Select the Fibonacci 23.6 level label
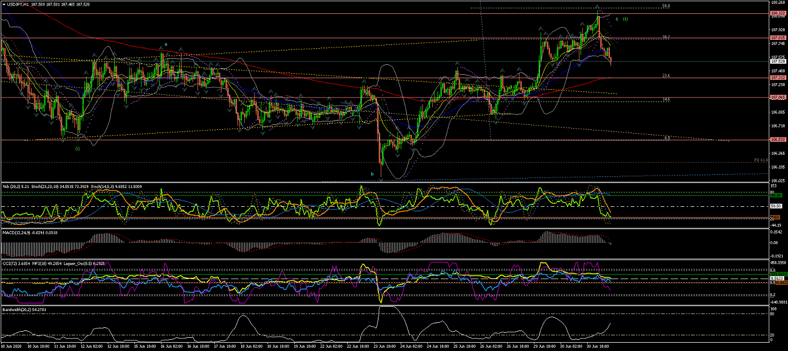This screenshot has height=351, width=788. pyautogui.click(x=666, y=75)
